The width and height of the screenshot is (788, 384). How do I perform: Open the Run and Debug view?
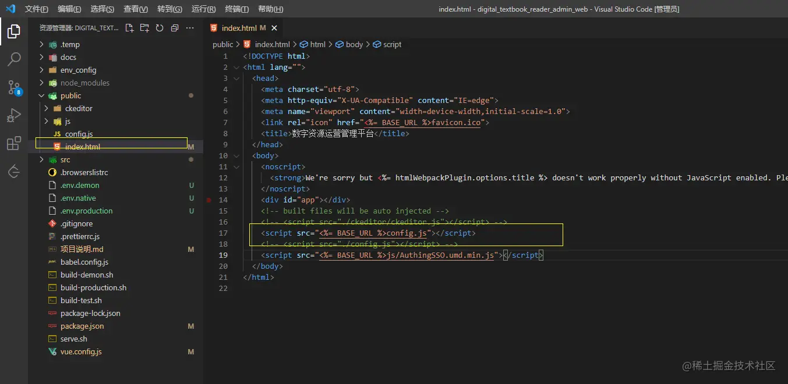pyautogui.click(x=14, y=115)
